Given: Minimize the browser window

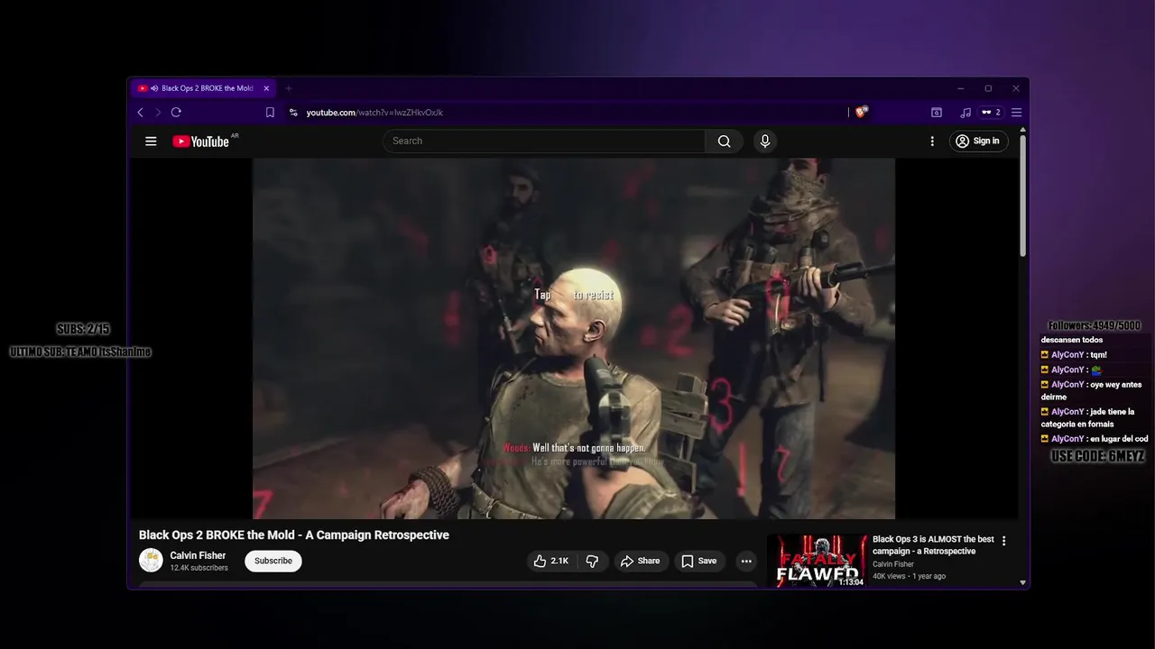Looking at the screenshot, I should [960, 88].
